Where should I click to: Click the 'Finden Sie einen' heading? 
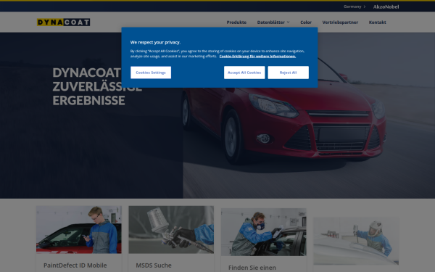pyautogui.click(x=252, y=268)
